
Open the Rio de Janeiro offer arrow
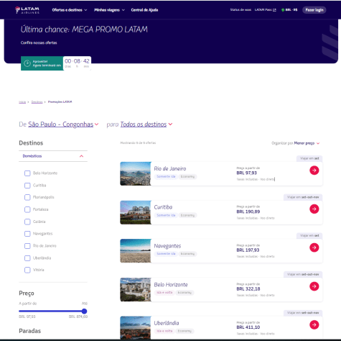click(314, 170)
